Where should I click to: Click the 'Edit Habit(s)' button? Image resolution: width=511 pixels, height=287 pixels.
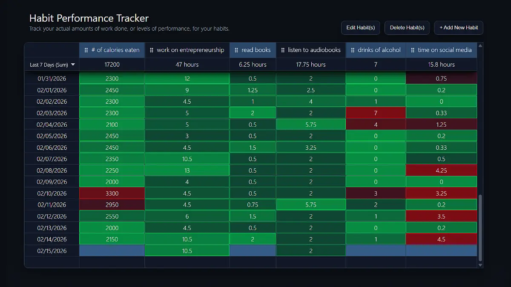(360, 28)
